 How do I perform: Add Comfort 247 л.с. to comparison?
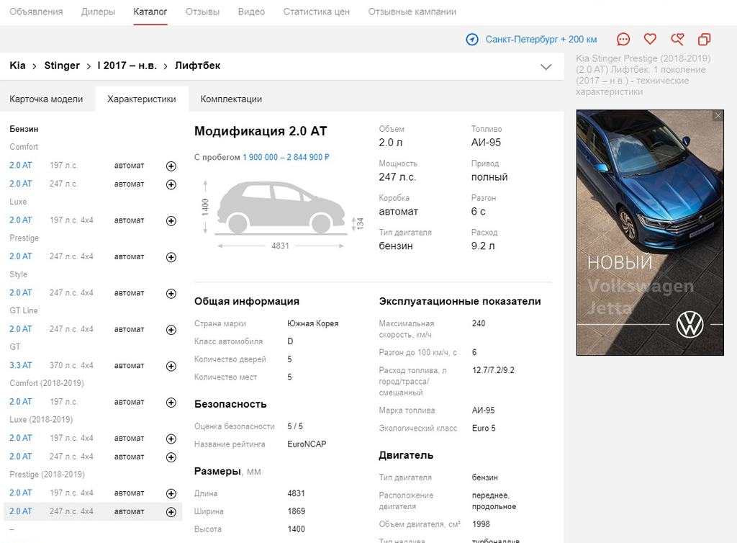pos(171,184)
